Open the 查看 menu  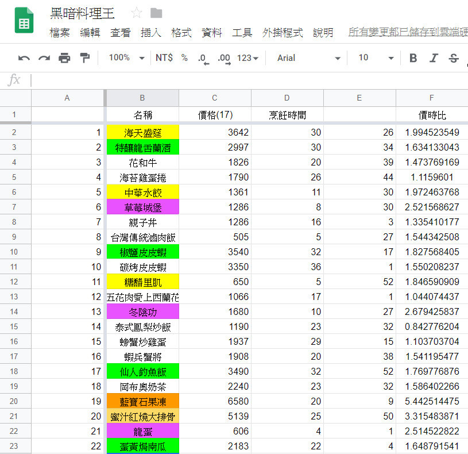click(120, 32)
